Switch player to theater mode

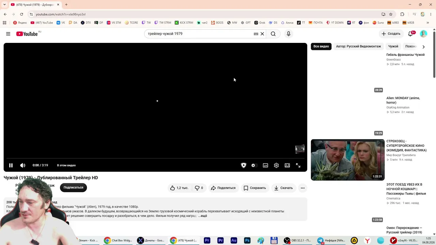[x=287, y=165]
